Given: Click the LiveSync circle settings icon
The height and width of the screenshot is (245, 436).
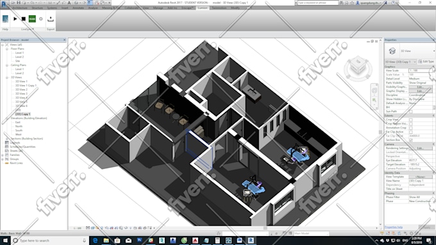Looking at the screenshot, I should point(41,19).
